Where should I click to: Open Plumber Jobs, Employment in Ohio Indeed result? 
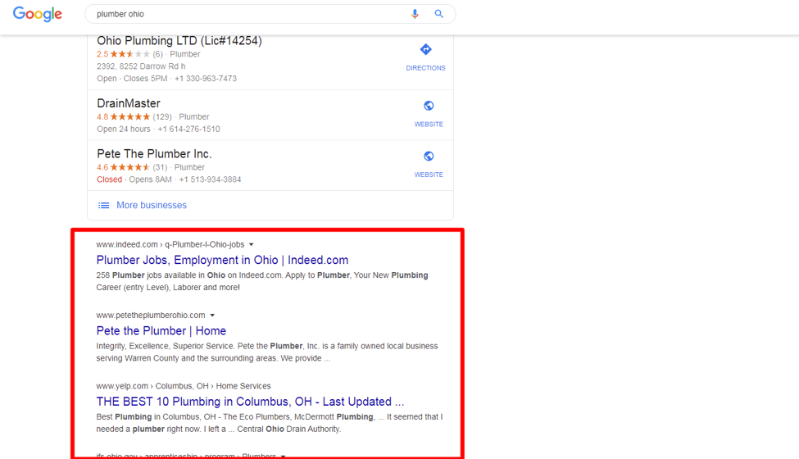222,260
